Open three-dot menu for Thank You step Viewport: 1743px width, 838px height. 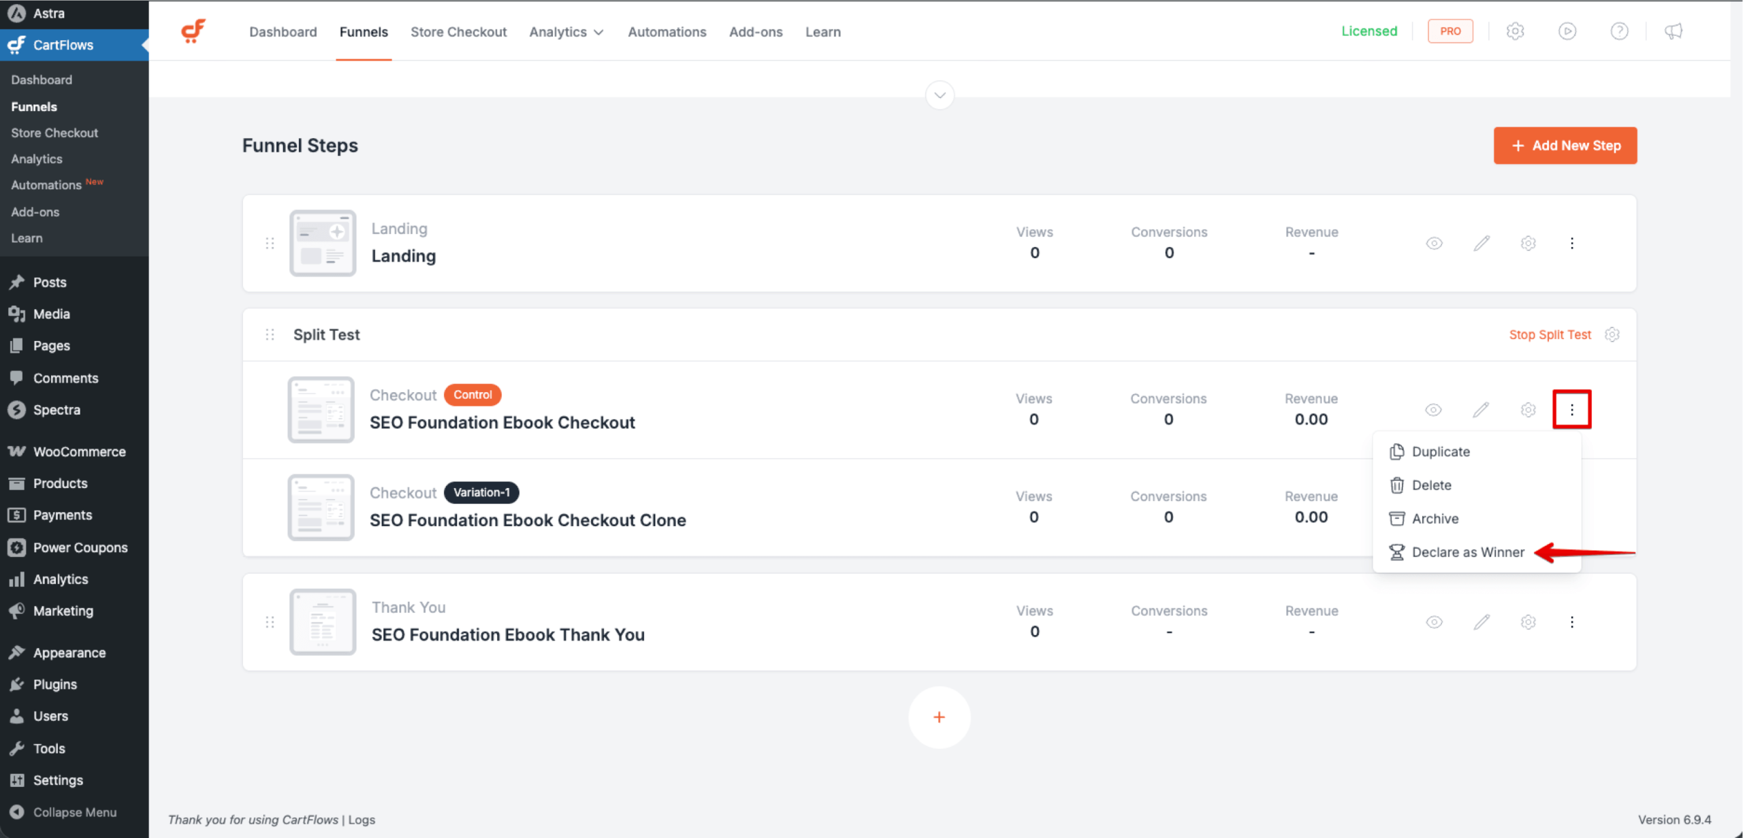pos(1572,622)
